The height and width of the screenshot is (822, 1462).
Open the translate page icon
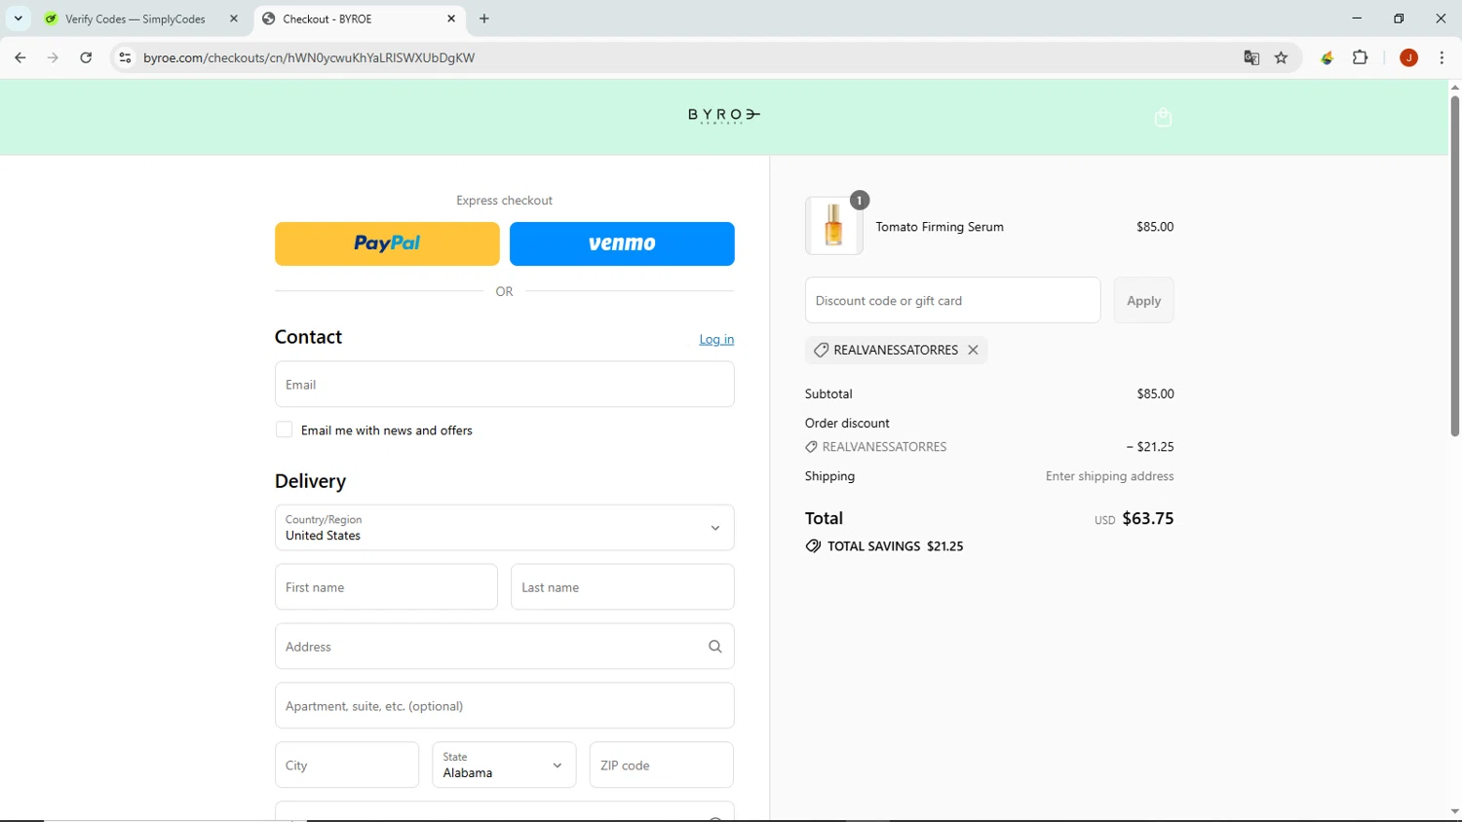coord(1251,57)
